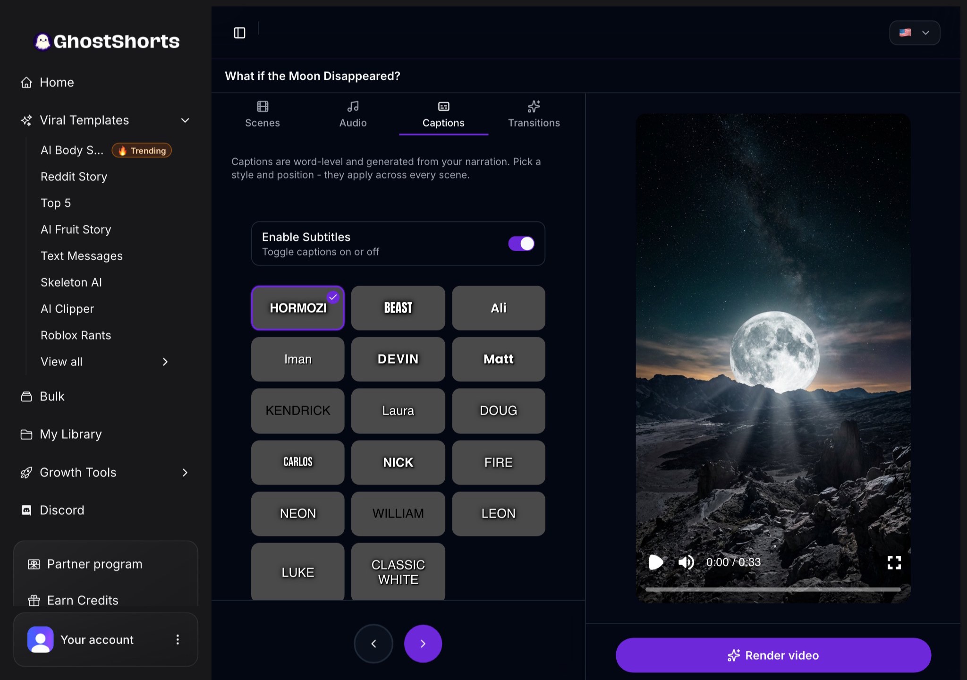
Task: Mute the video with speaker icon
Action: 686,562
